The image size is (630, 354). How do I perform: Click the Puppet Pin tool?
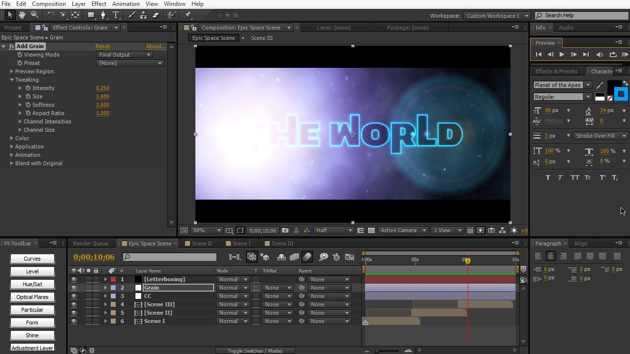188,15
